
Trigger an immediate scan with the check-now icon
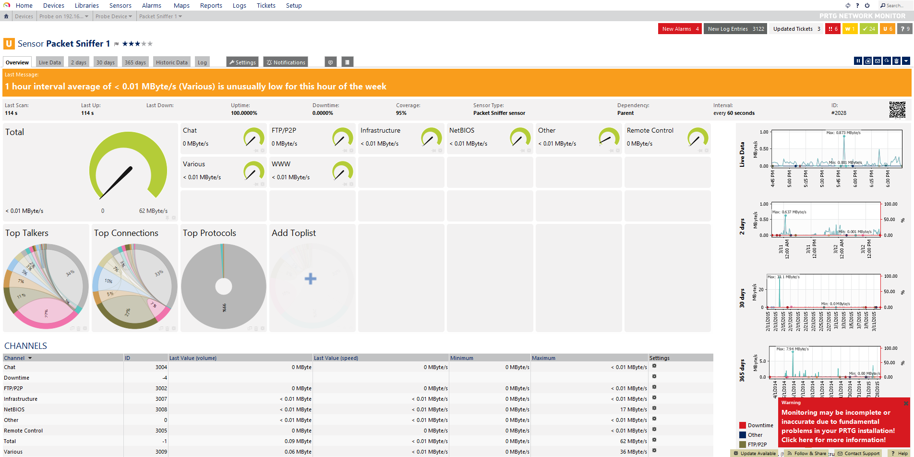[x=887, y=61]
